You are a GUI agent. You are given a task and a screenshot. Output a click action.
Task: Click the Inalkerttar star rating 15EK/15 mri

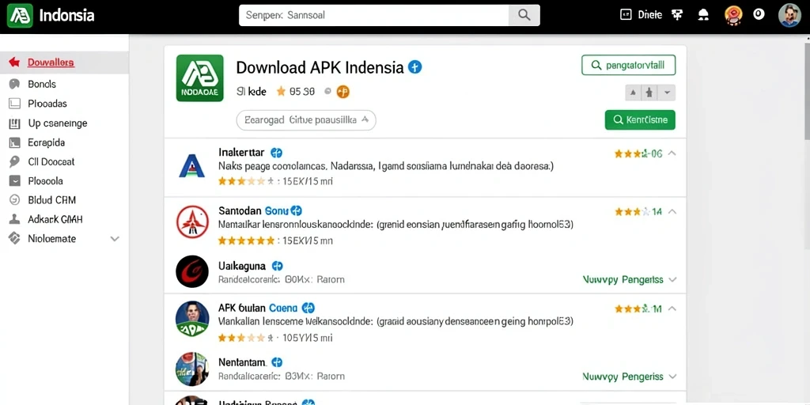click(275, 181)
